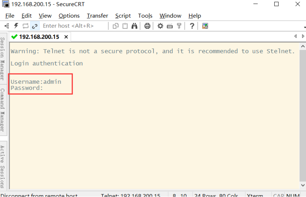306x197 pixels.
Task: Maximize the SecureCRT window
Action: pos(276,4)
